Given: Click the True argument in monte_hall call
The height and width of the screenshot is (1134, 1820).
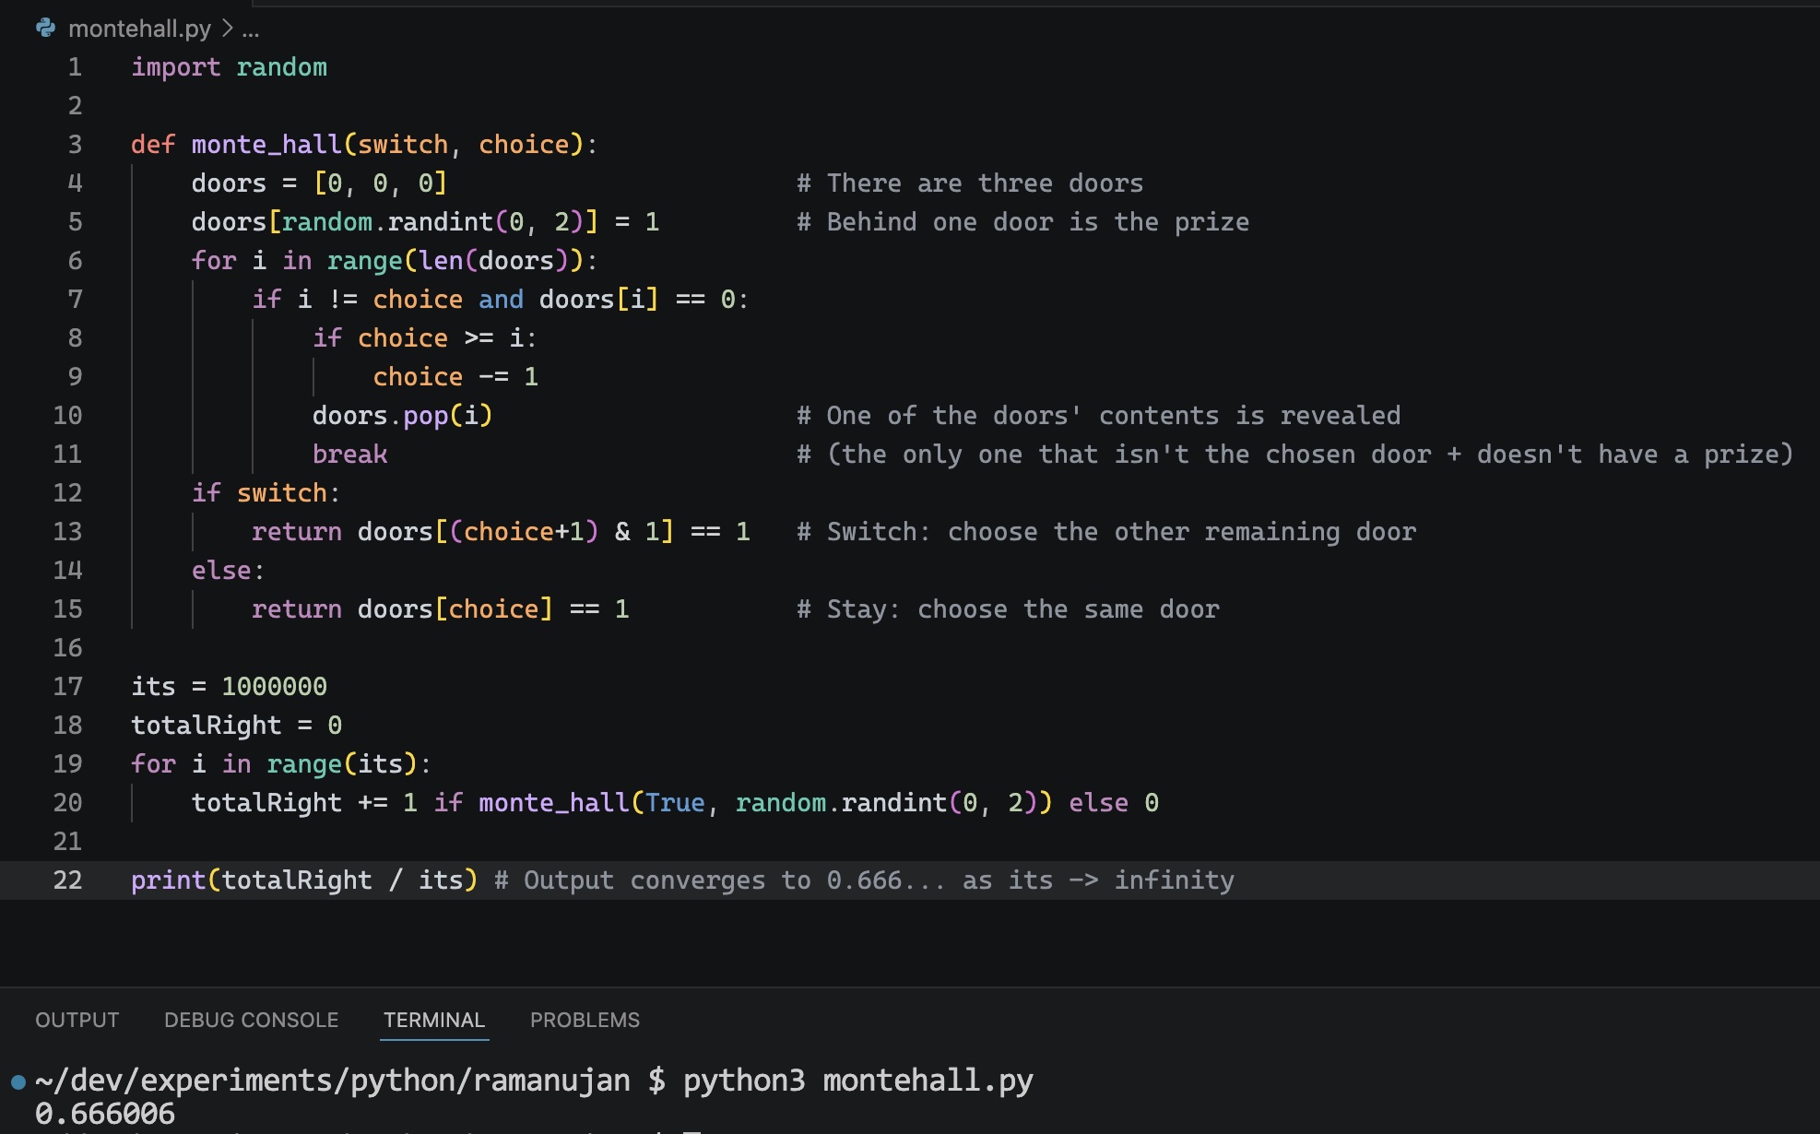Looking at the screenshot, I should click(675, 803).
